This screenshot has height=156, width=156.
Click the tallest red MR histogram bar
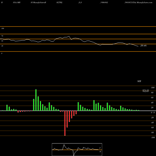[65, 123]
